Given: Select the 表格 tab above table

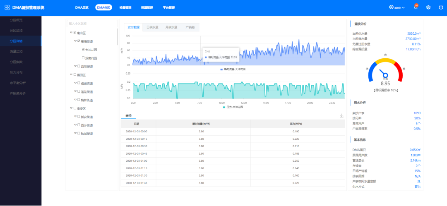Looking at the screenshot, I should pos(129,116).
